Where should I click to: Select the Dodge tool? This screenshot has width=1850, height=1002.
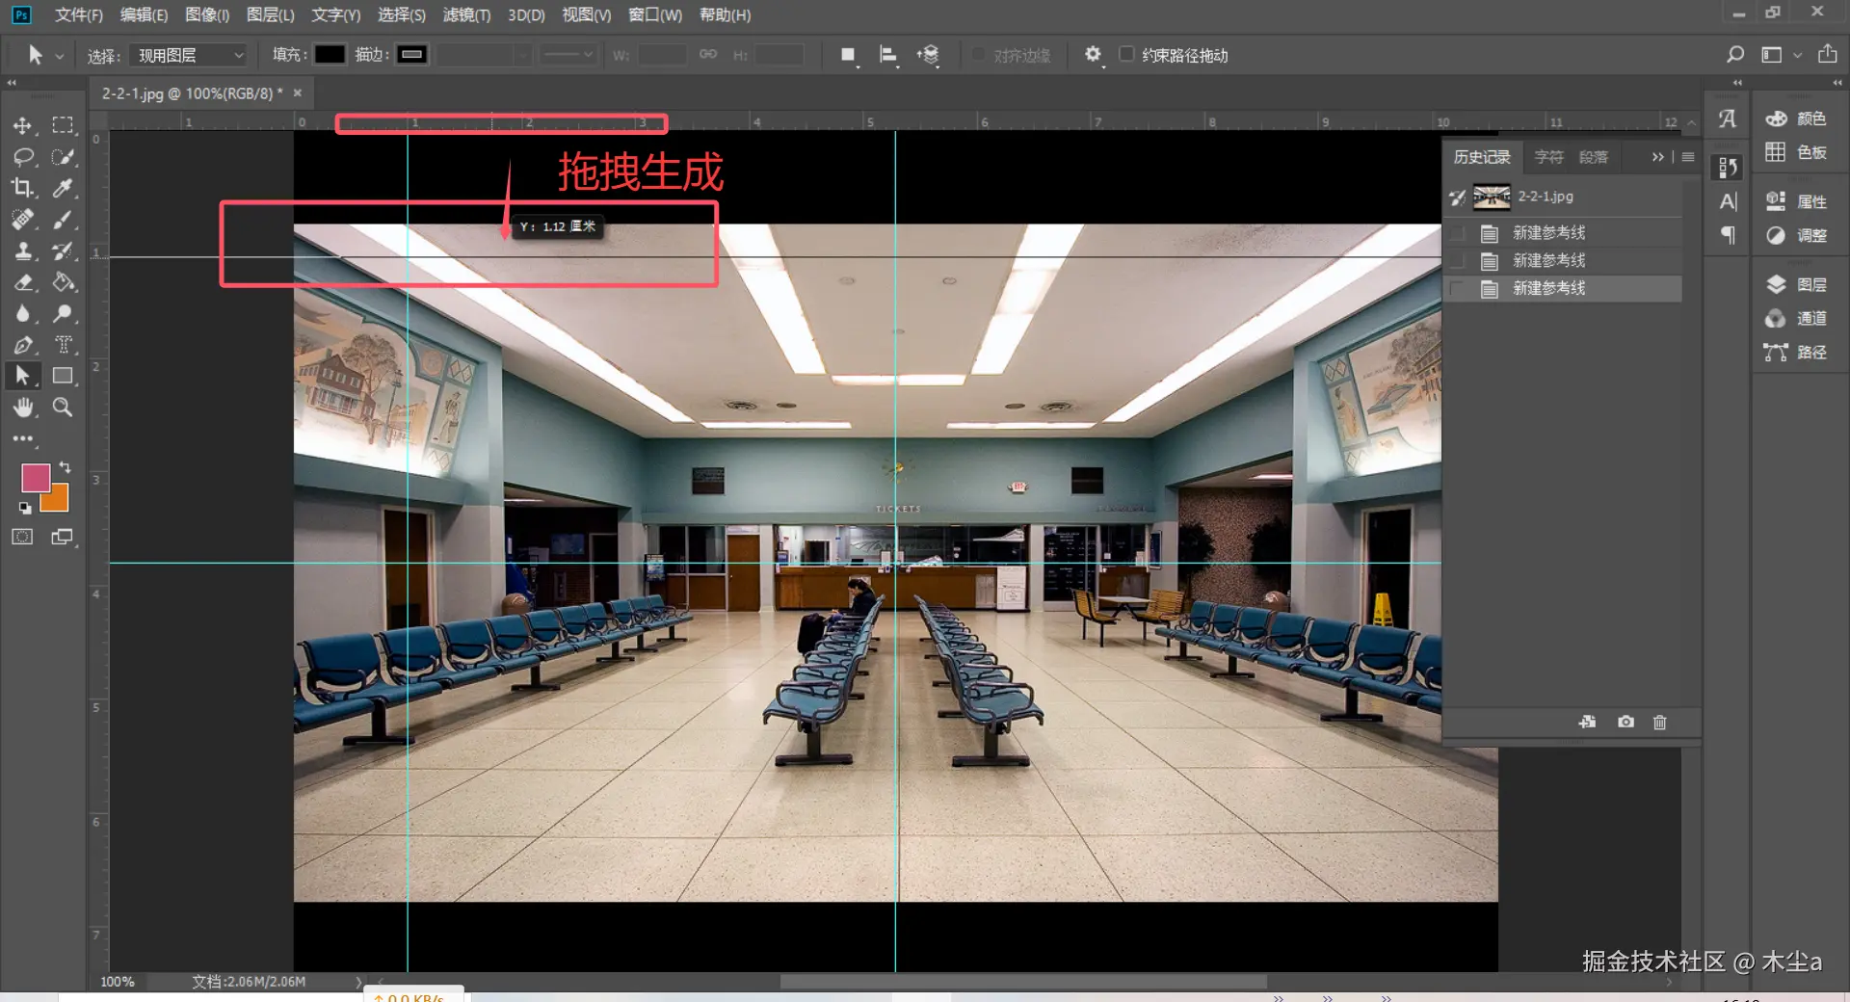(63, 313)
